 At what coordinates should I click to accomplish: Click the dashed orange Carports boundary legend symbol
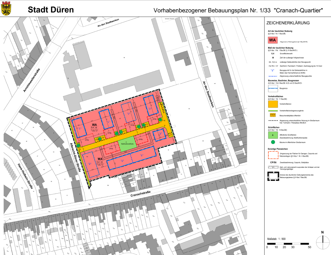tap(273, 155)
